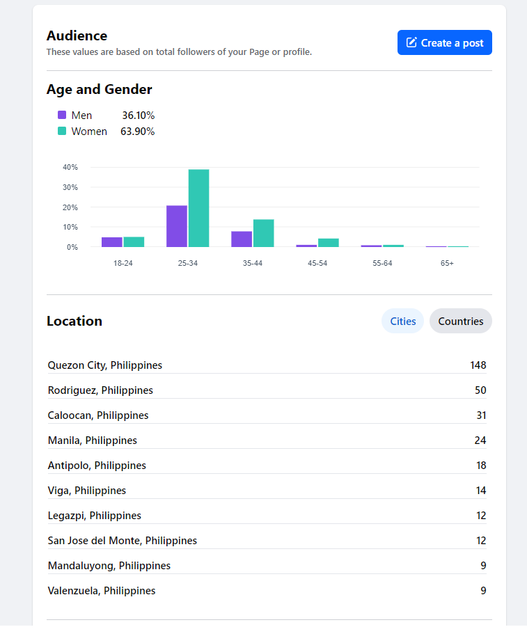
Task: Click the teal Women bar for 25-34
Action: (198, 208)
